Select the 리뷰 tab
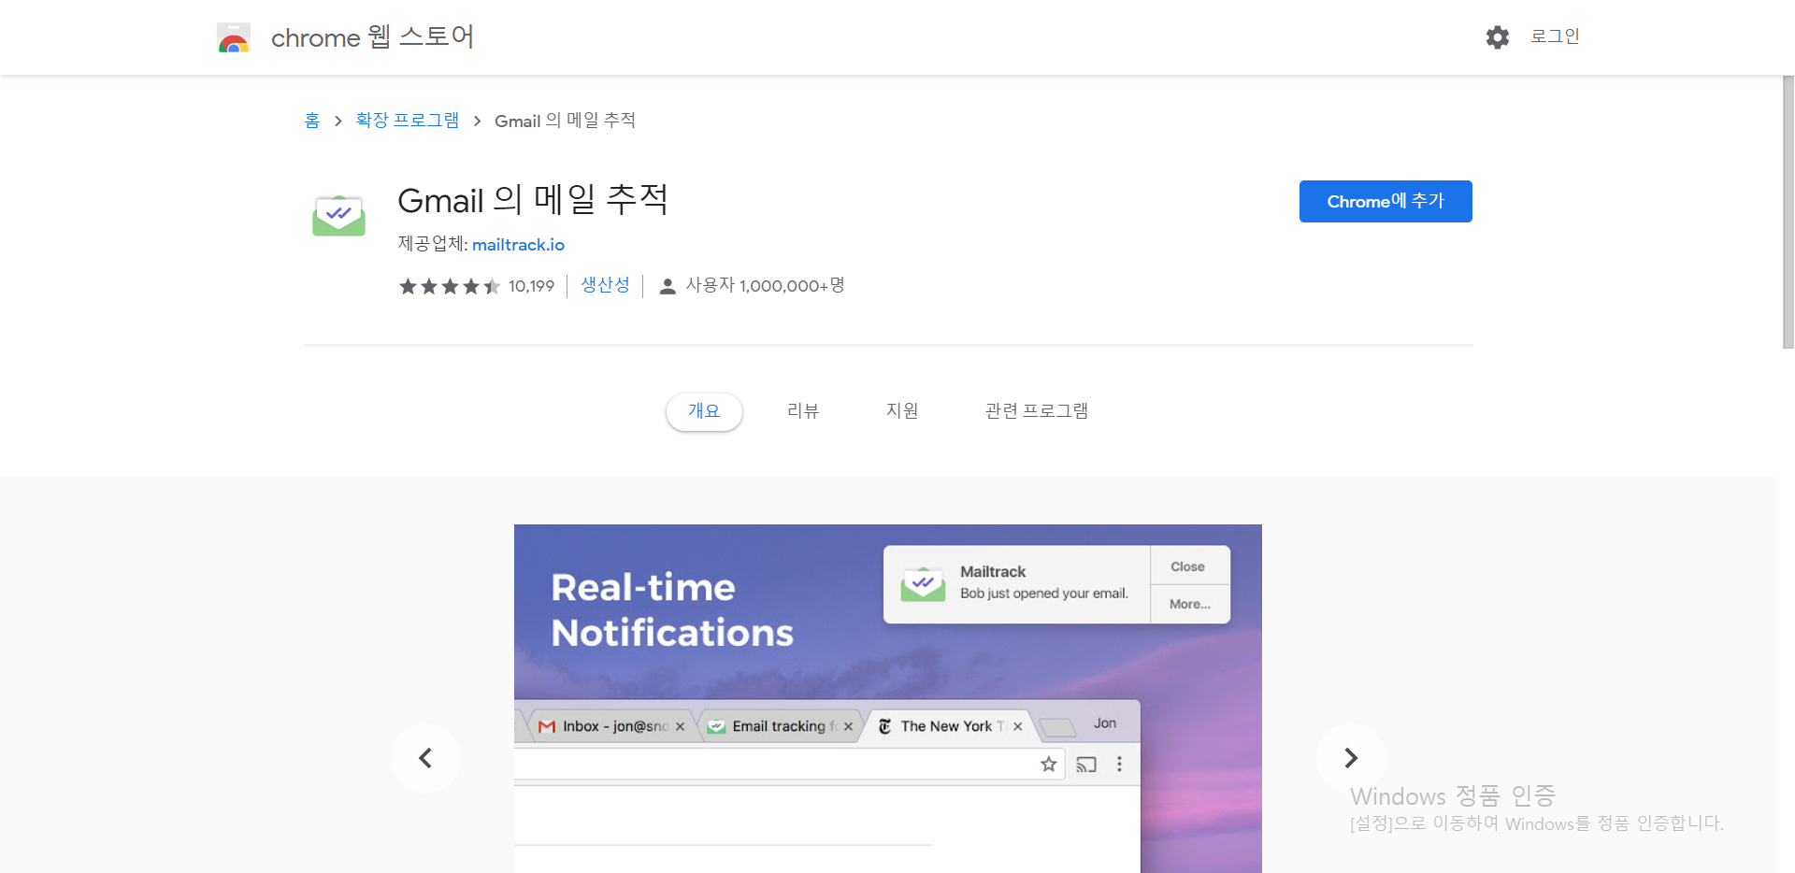This screenshot has width=1795, height=873. 803,411
